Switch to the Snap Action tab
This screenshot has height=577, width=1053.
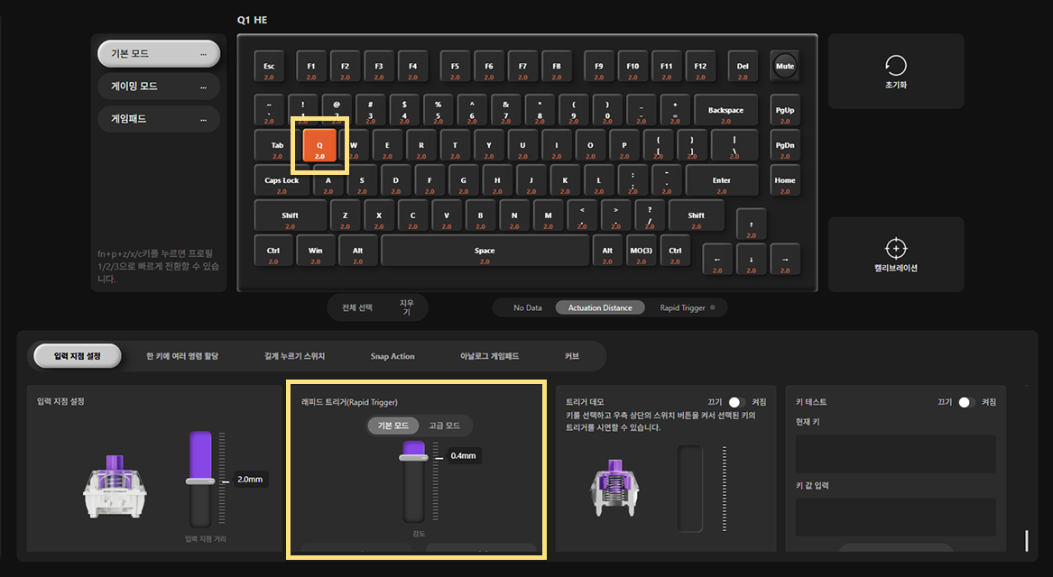coord(393,356)
